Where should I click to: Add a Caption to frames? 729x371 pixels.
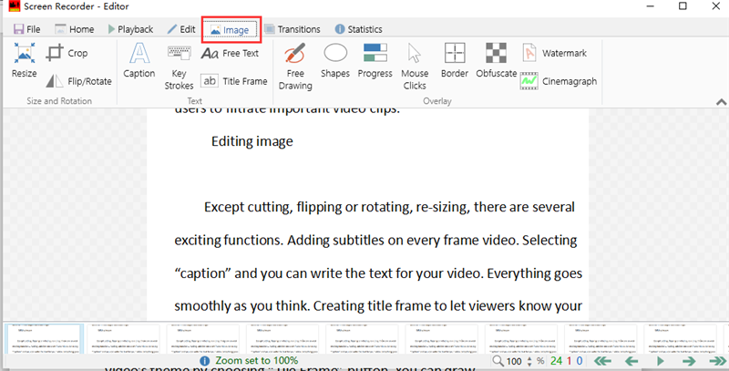[x=139, y=60]
